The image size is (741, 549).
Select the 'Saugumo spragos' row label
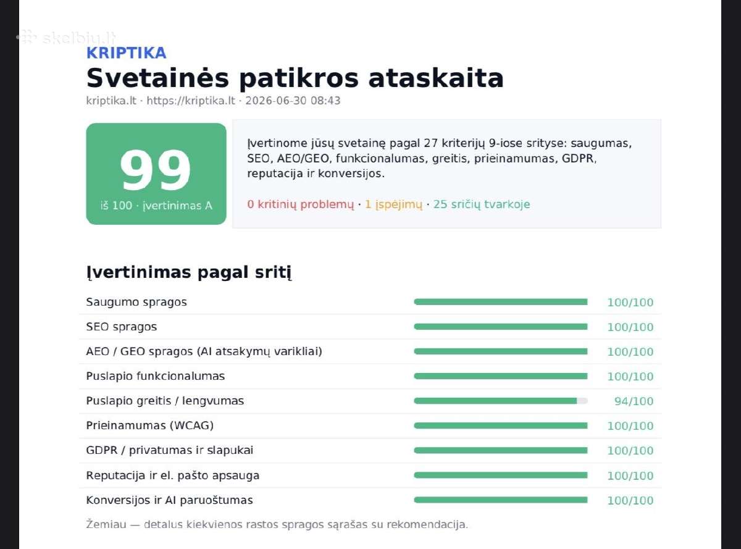(136, 302)
